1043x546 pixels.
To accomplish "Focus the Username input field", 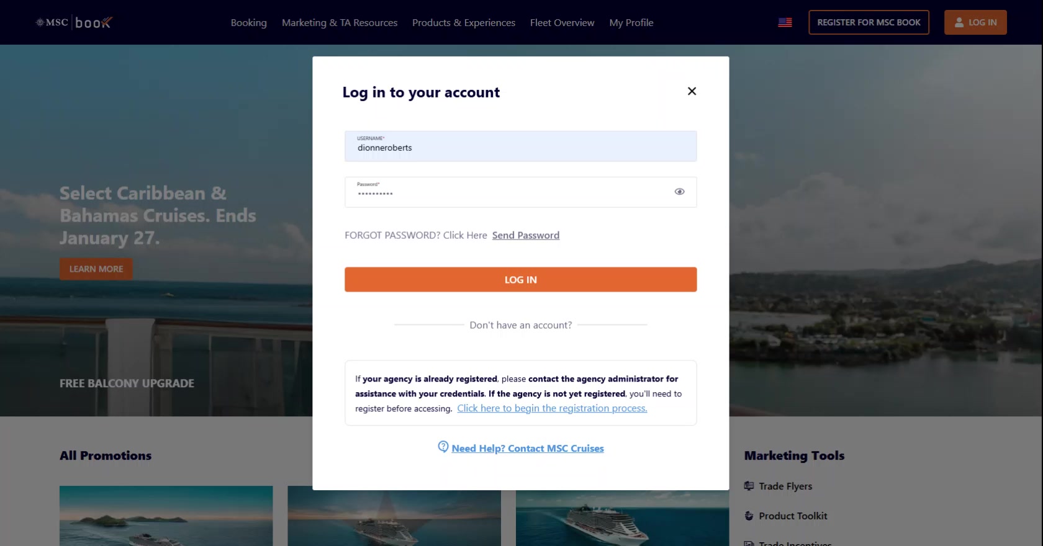I will pos(520,147).
